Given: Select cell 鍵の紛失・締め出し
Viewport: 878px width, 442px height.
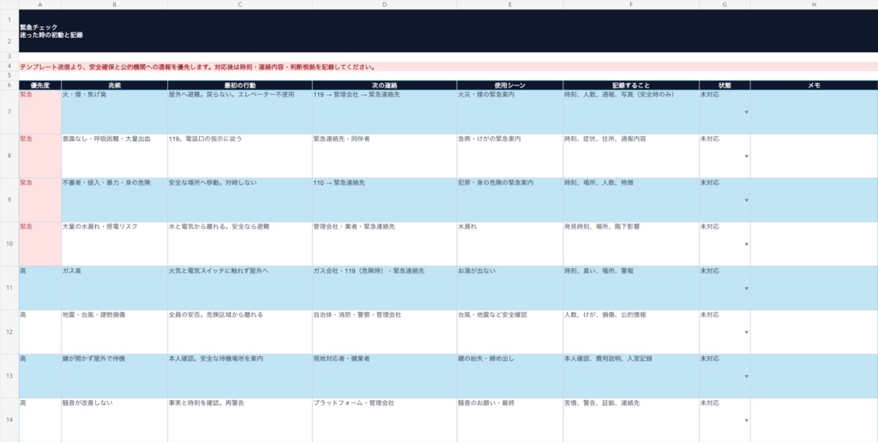Looking at the screenshot, I should click(x=510, y=376).
